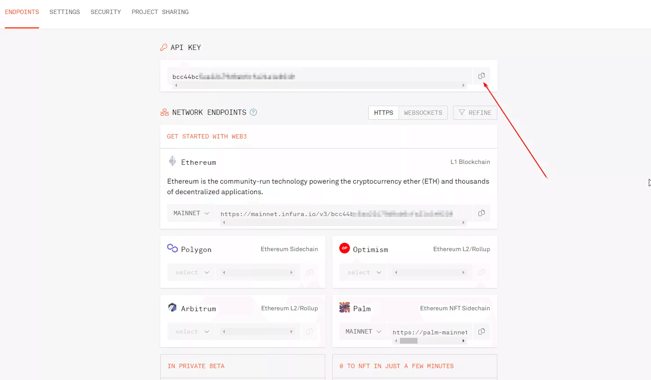651x380 pixels.
Task: Open Polygon network select dropdown
Action: pyautogui.click(x=191, y=272)
